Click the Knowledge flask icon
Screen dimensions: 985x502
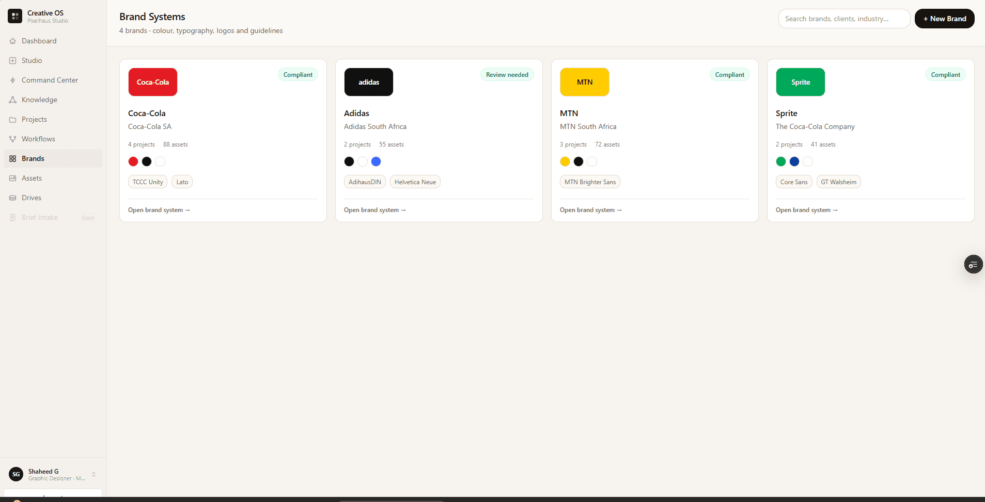(13, 100)
